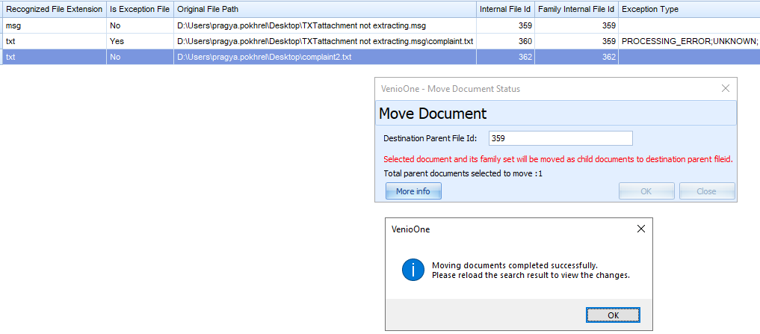Select the path ending with complaint.txt

pyautogui.click(x=325, y=41)
